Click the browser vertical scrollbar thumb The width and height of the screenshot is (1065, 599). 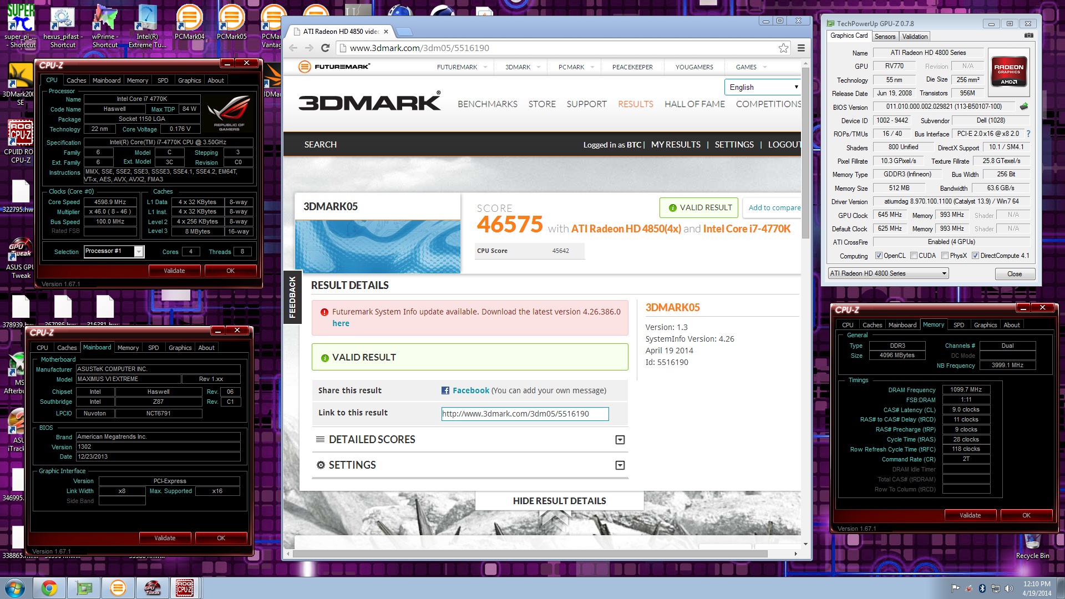(x=805, y=153)
